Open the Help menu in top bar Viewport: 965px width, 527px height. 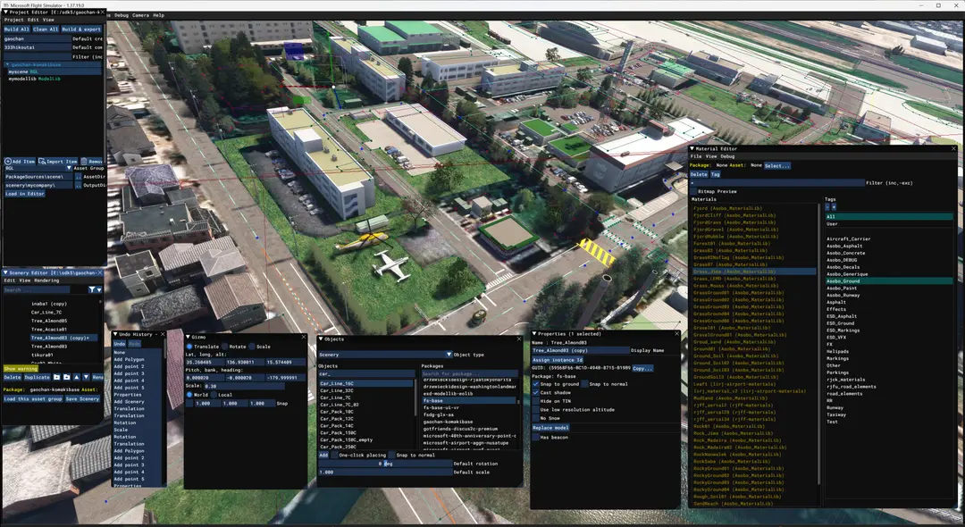pyautogui.click(x=158, y=15)
